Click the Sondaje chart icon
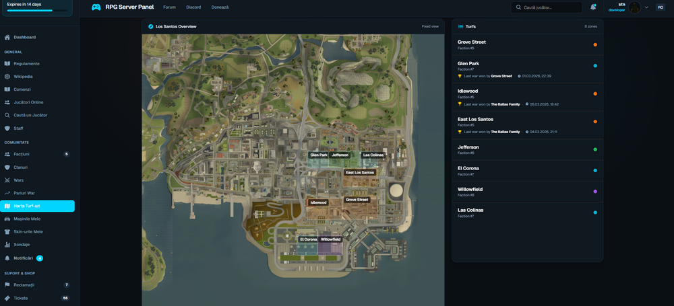 (x=7, y=245)
